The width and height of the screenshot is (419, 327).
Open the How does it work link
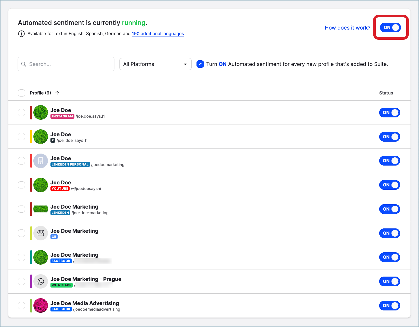click(x=347, y=28)
